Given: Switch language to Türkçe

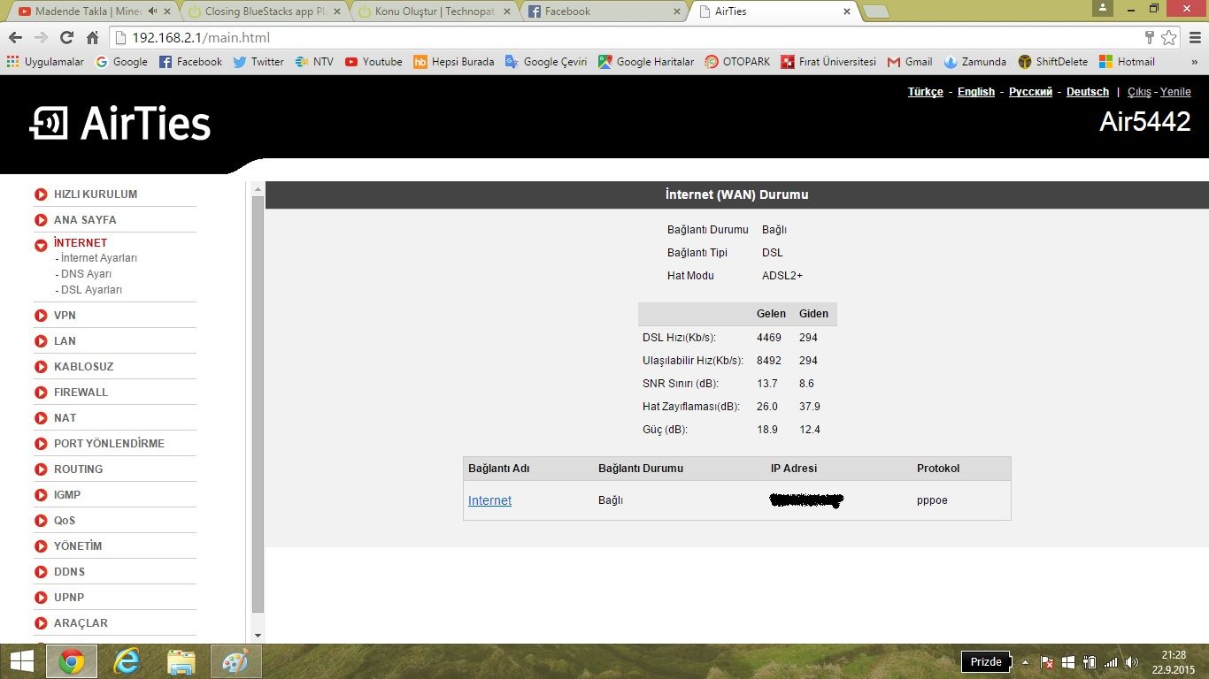Looking at the screenshot, I should click(926, 92).
